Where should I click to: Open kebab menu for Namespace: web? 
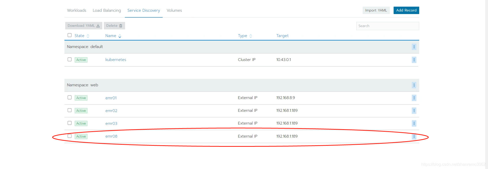coord(414,85)
